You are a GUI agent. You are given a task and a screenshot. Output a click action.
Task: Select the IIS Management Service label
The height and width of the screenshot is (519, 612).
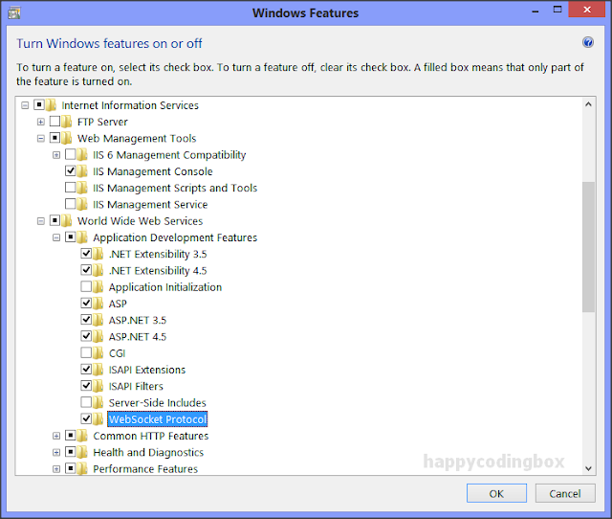coord(150,204)
